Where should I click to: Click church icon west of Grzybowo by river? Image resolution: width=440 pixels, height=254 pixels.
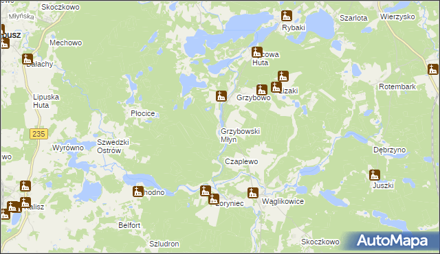221,96
